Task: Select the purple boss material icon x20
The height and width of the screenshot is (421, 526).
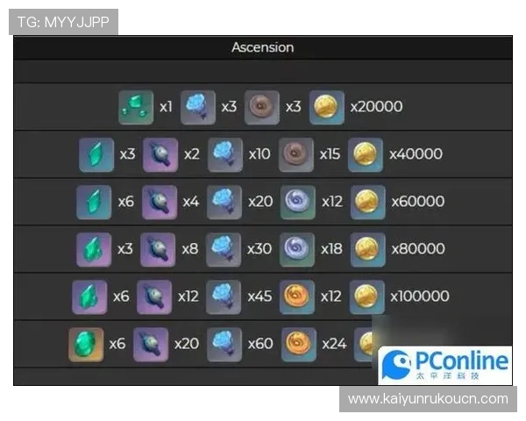Action: [x=151, y=344]
